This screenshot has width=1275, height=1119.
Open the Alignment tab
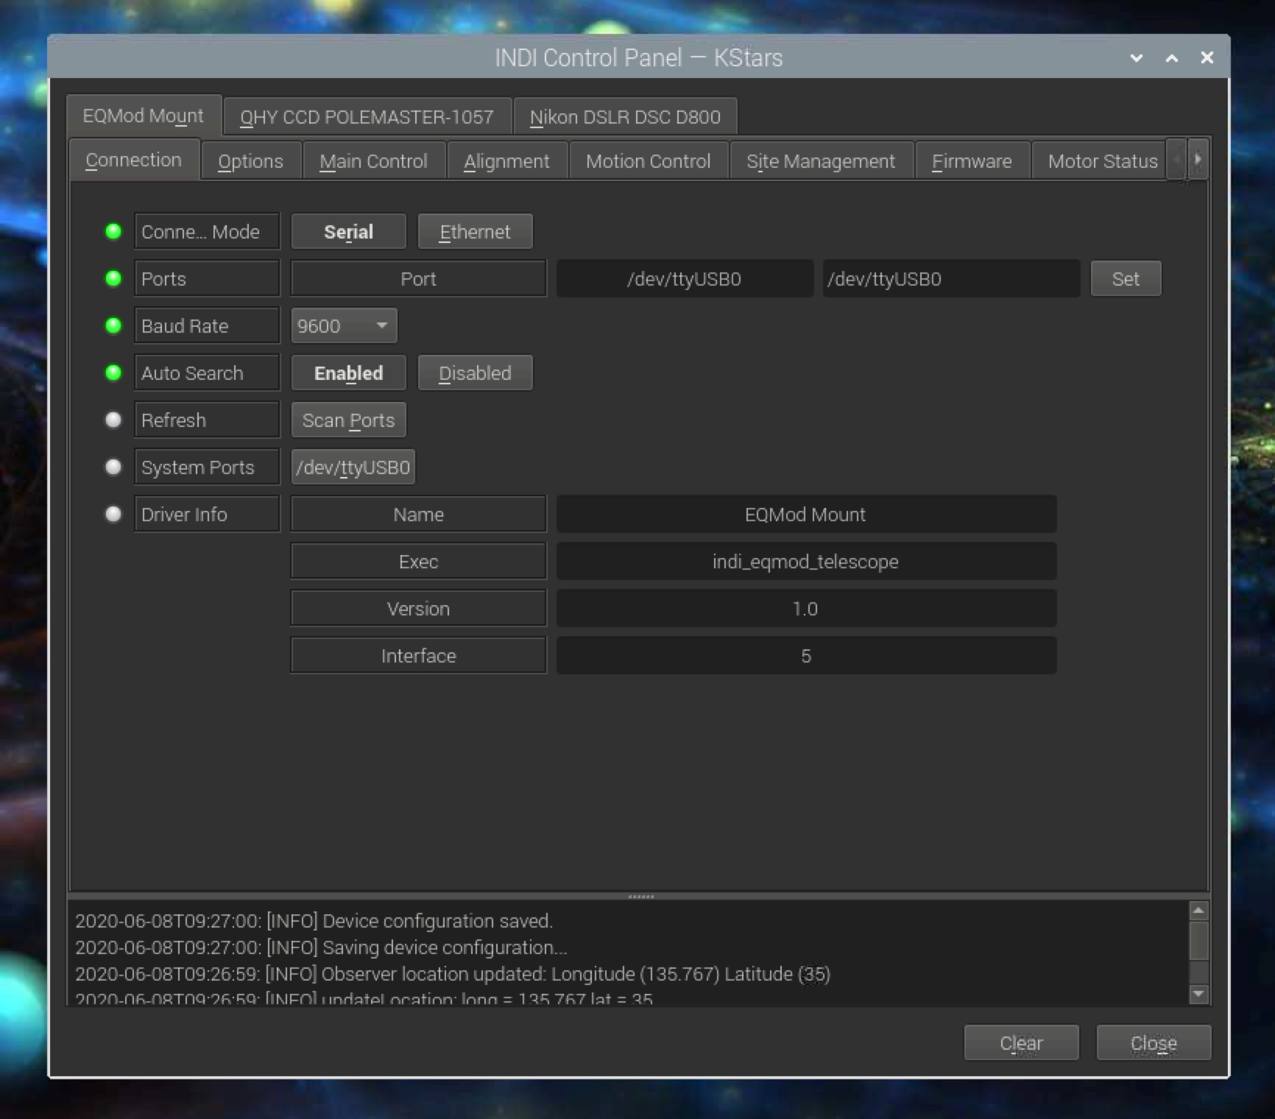[506, 161]
